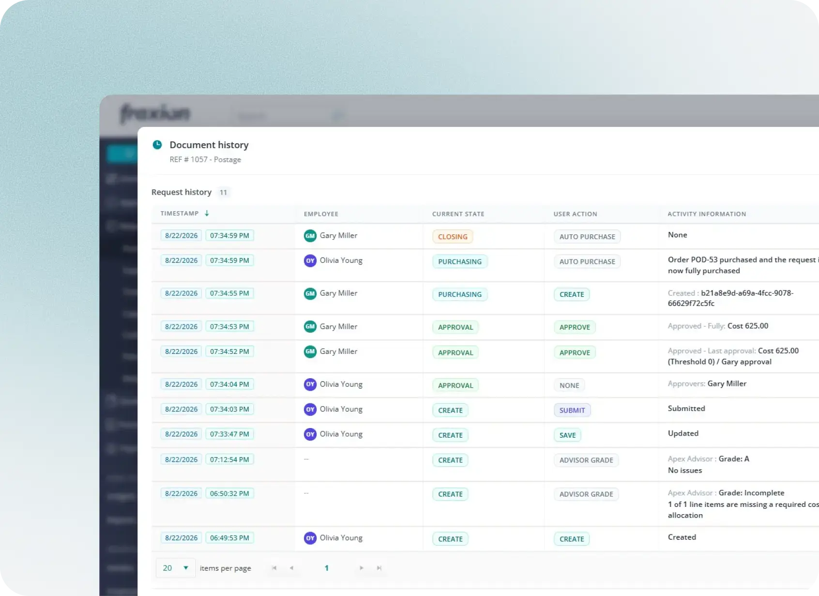Open the items per page dropdown
The image size is (819, 596).
175,568
